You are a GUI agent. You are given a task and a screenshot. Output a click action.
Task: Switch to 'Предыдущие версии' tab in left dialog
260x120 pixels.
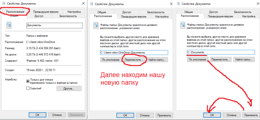46,12
